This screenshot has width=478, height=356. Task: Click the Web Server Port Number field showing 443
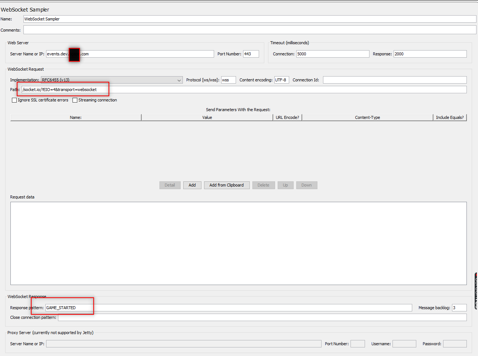coord(251,54)
